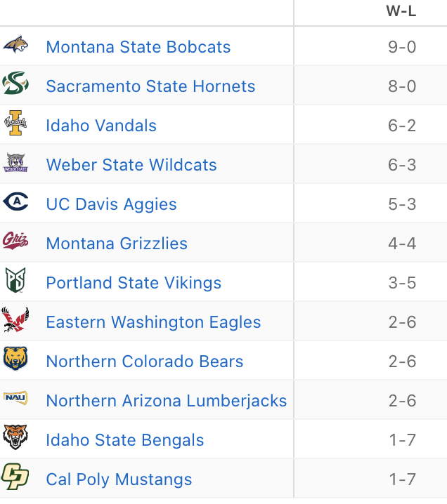Open the Weber State Wildcats link
Viewport: 447px width, 504px height.
131,165
